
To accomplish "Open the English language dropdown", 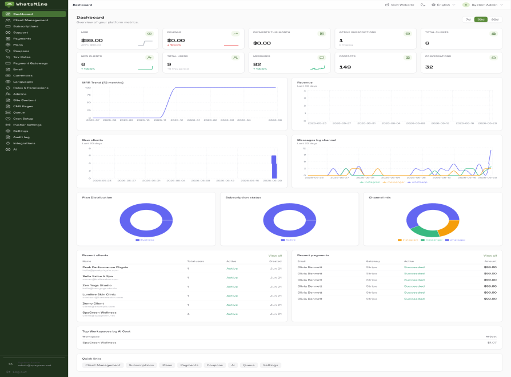I will point(443,5).
